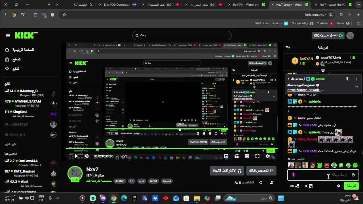363x204 pixels.
Task: Expand the pinned BotRix message
Action: point(356,87)
